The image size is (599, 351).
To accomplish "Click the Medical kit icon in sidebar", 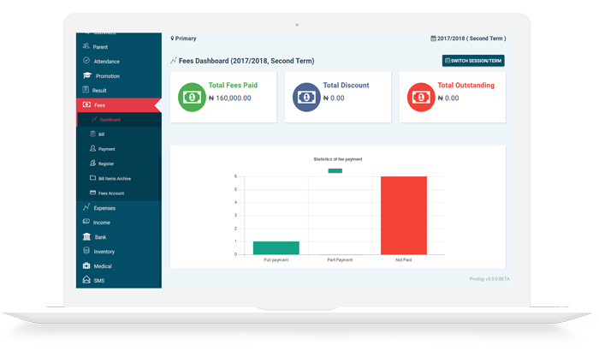I will [86, 265].
